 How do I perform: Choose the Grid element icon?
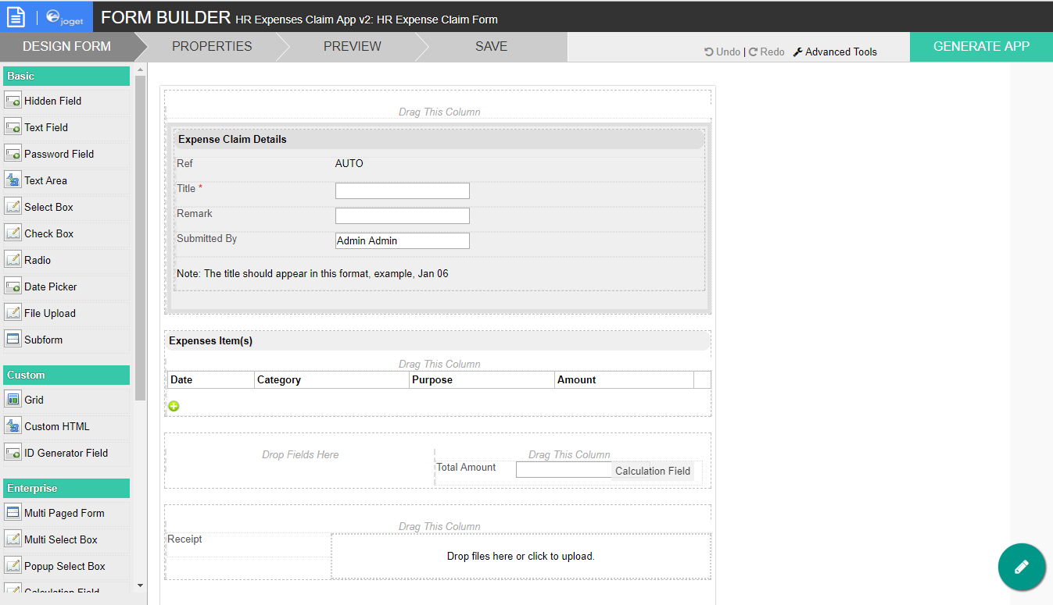point(13,400)
